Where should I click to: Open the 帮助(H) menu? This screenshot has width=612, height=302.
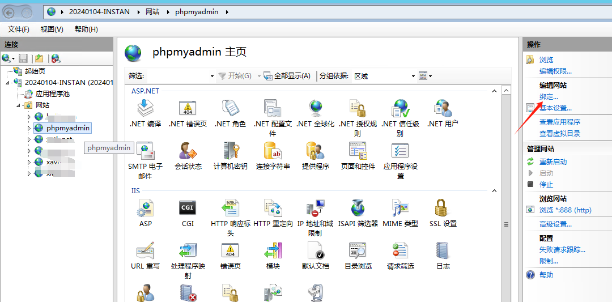[86, 29]
